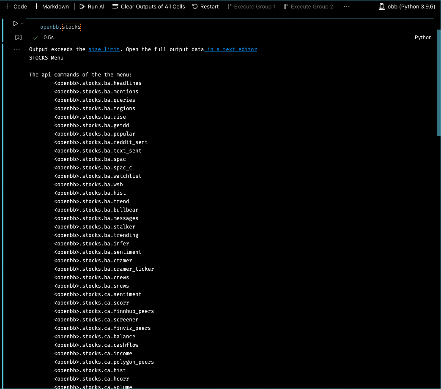Screen dimensions: 441x389
Task: Click the '<openbb>.stocks.ba.queries' line
Action: (x=95, y=100)
